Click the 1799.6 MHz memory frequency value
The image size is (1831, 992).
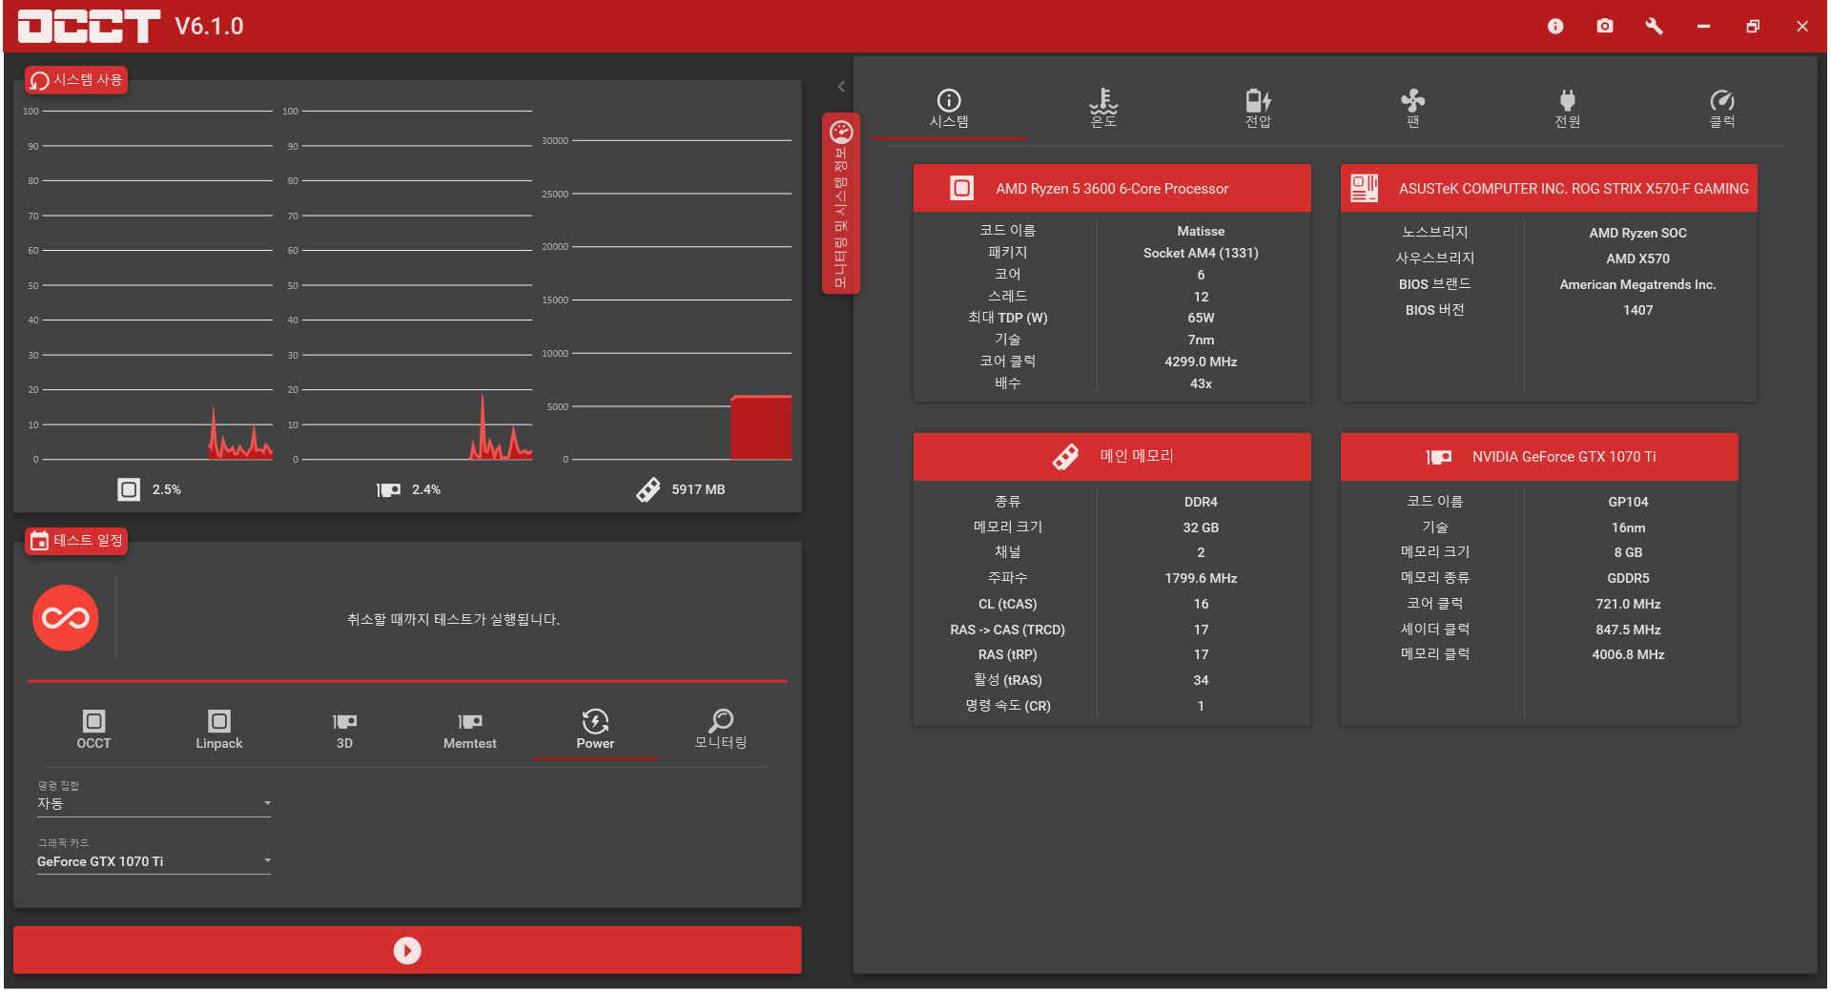click(x=1201, y=578)
